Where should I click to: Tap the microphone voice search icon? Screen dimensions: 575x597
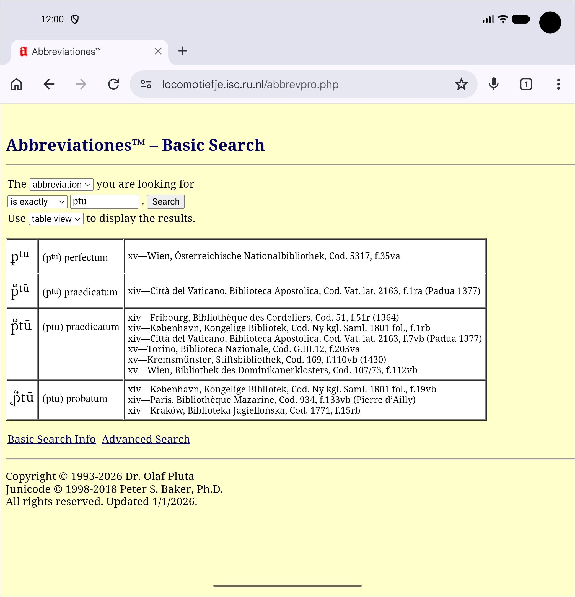[x=493, y=84]
